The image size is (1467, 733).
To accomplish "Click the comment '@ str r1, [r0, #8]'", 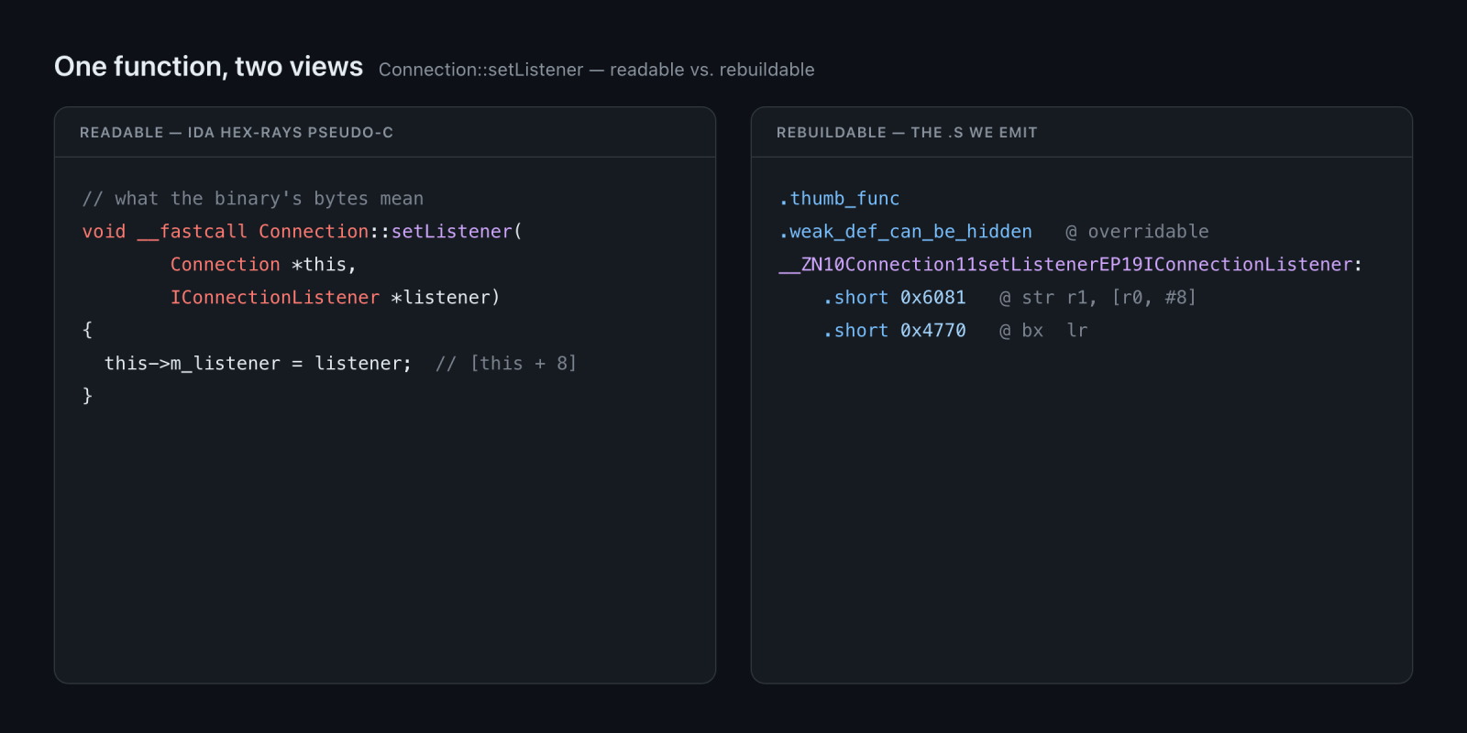I will 1097,298.
